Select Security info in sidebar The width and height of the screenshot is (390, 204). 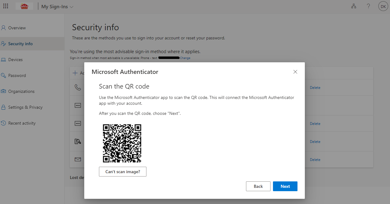tap(20, 44)
